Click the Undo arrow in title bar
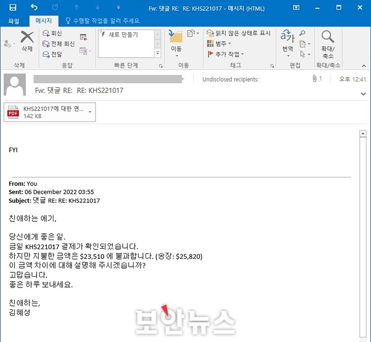This screenshot has height=342, width=371. [x=34, y=7]
